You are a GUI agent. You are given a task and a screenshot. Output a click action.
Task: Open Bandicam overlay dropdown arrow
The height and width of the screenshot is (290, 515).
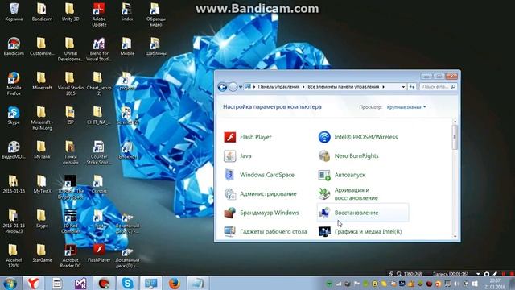pos(478,274)
